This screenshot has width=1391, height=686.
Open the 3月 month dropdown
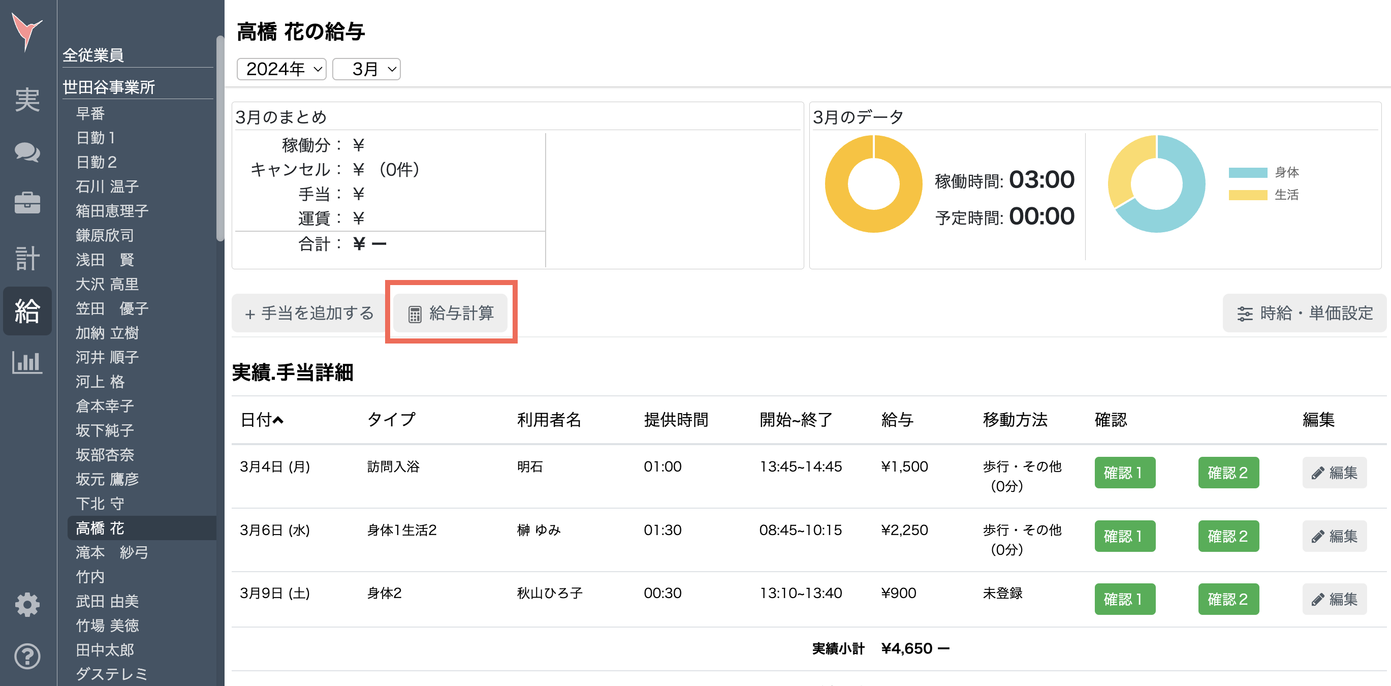[366, 69]
